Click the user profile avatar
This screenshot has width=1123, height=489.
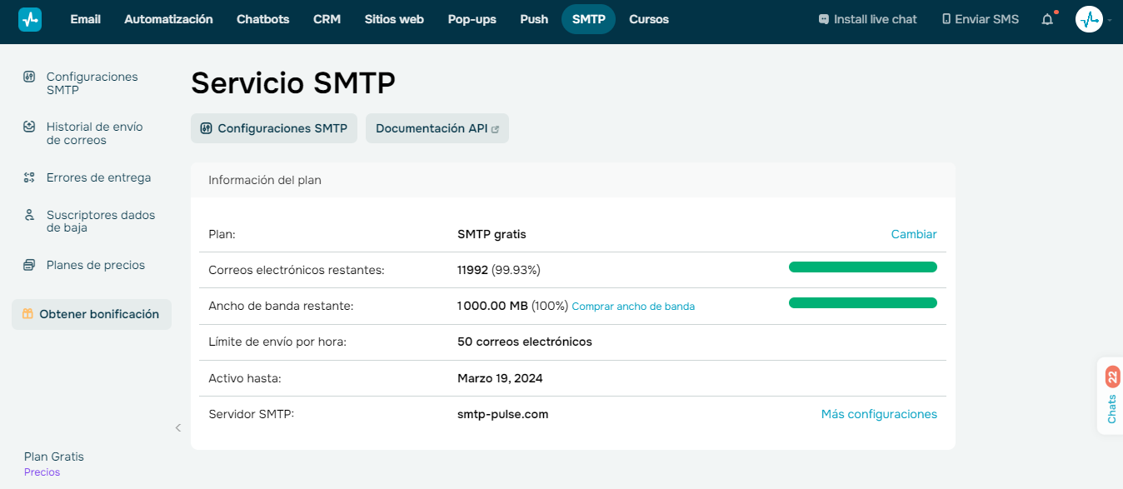1089,19
